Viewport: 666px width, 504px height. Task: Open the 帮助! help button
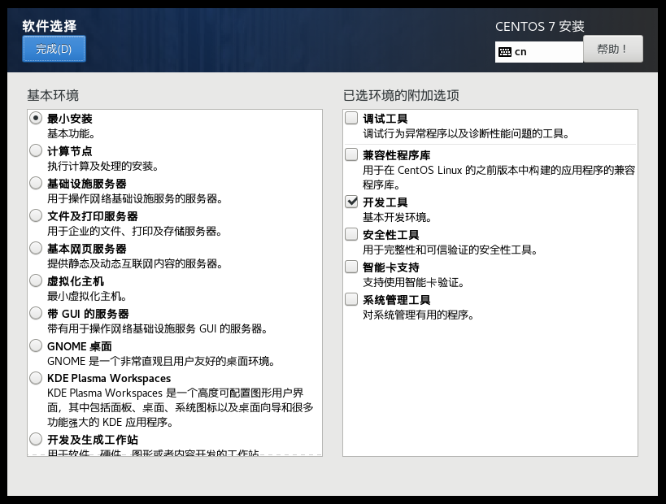[613, 49]
